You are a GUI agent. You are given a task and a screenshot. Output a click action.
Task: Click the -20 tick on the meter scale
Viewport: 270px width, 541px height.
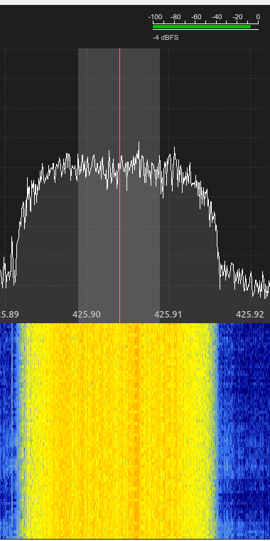click(x=237, y=17)
